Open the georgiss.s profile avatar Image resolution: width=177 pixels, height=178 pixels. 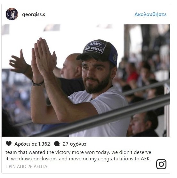tap(12, 14)
